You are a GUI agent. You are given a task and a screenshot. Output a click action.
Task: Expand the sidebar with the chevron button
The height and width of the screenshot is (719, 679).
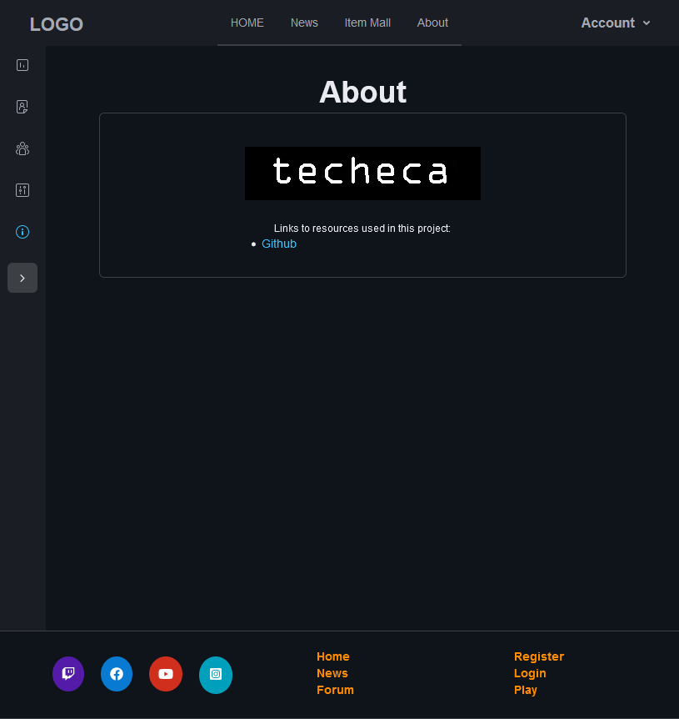coord(22,278)
